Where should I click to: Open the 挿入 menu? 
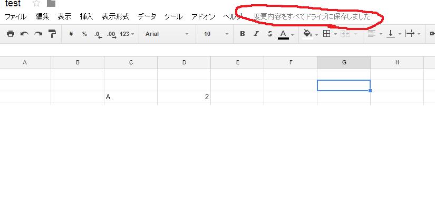[86, 17]
